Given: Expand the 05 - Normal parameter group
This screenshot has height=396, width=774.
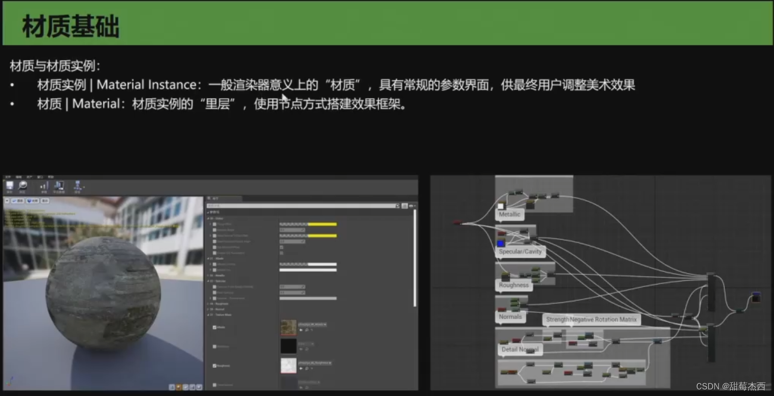Looking at the screenshot, I should (x=208, y=309).
